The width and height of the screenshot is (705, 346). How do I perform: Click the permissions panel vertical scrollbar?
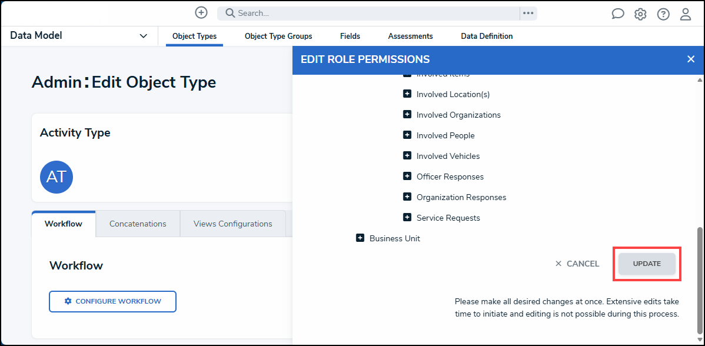[700, 277]
